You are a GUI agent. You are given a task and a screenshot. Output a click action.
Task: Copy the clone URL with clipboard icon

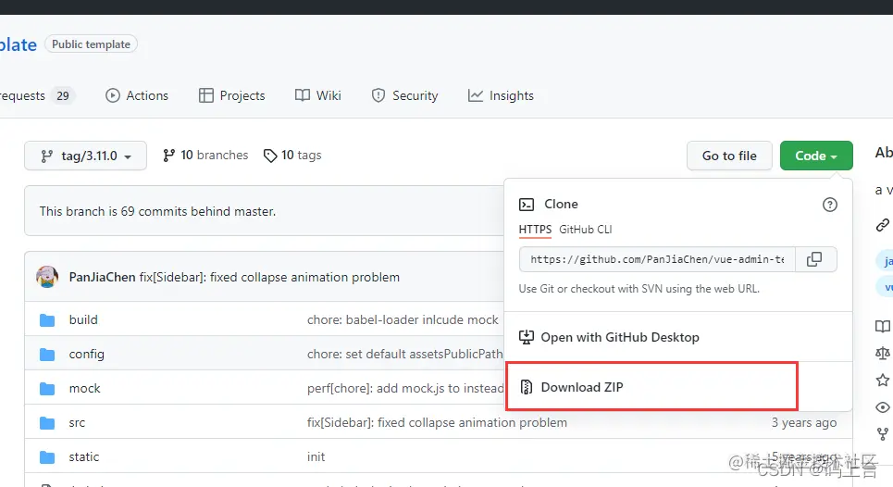click(814, 259)
